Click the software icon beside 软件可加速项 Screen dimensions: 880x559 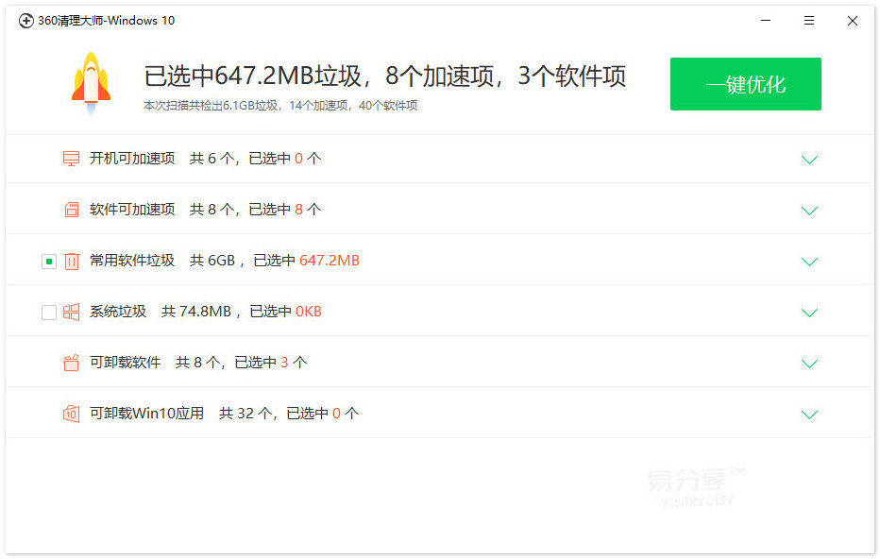[71, 210]
